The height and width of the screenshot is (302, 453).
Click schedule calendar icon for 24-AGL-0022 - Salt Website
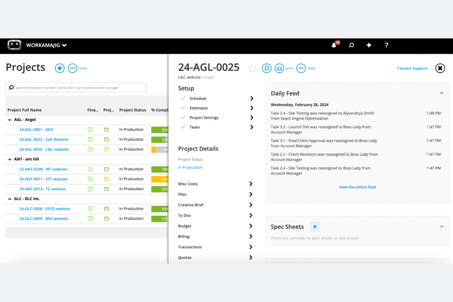pyautogui.click(x=106, y=140)
